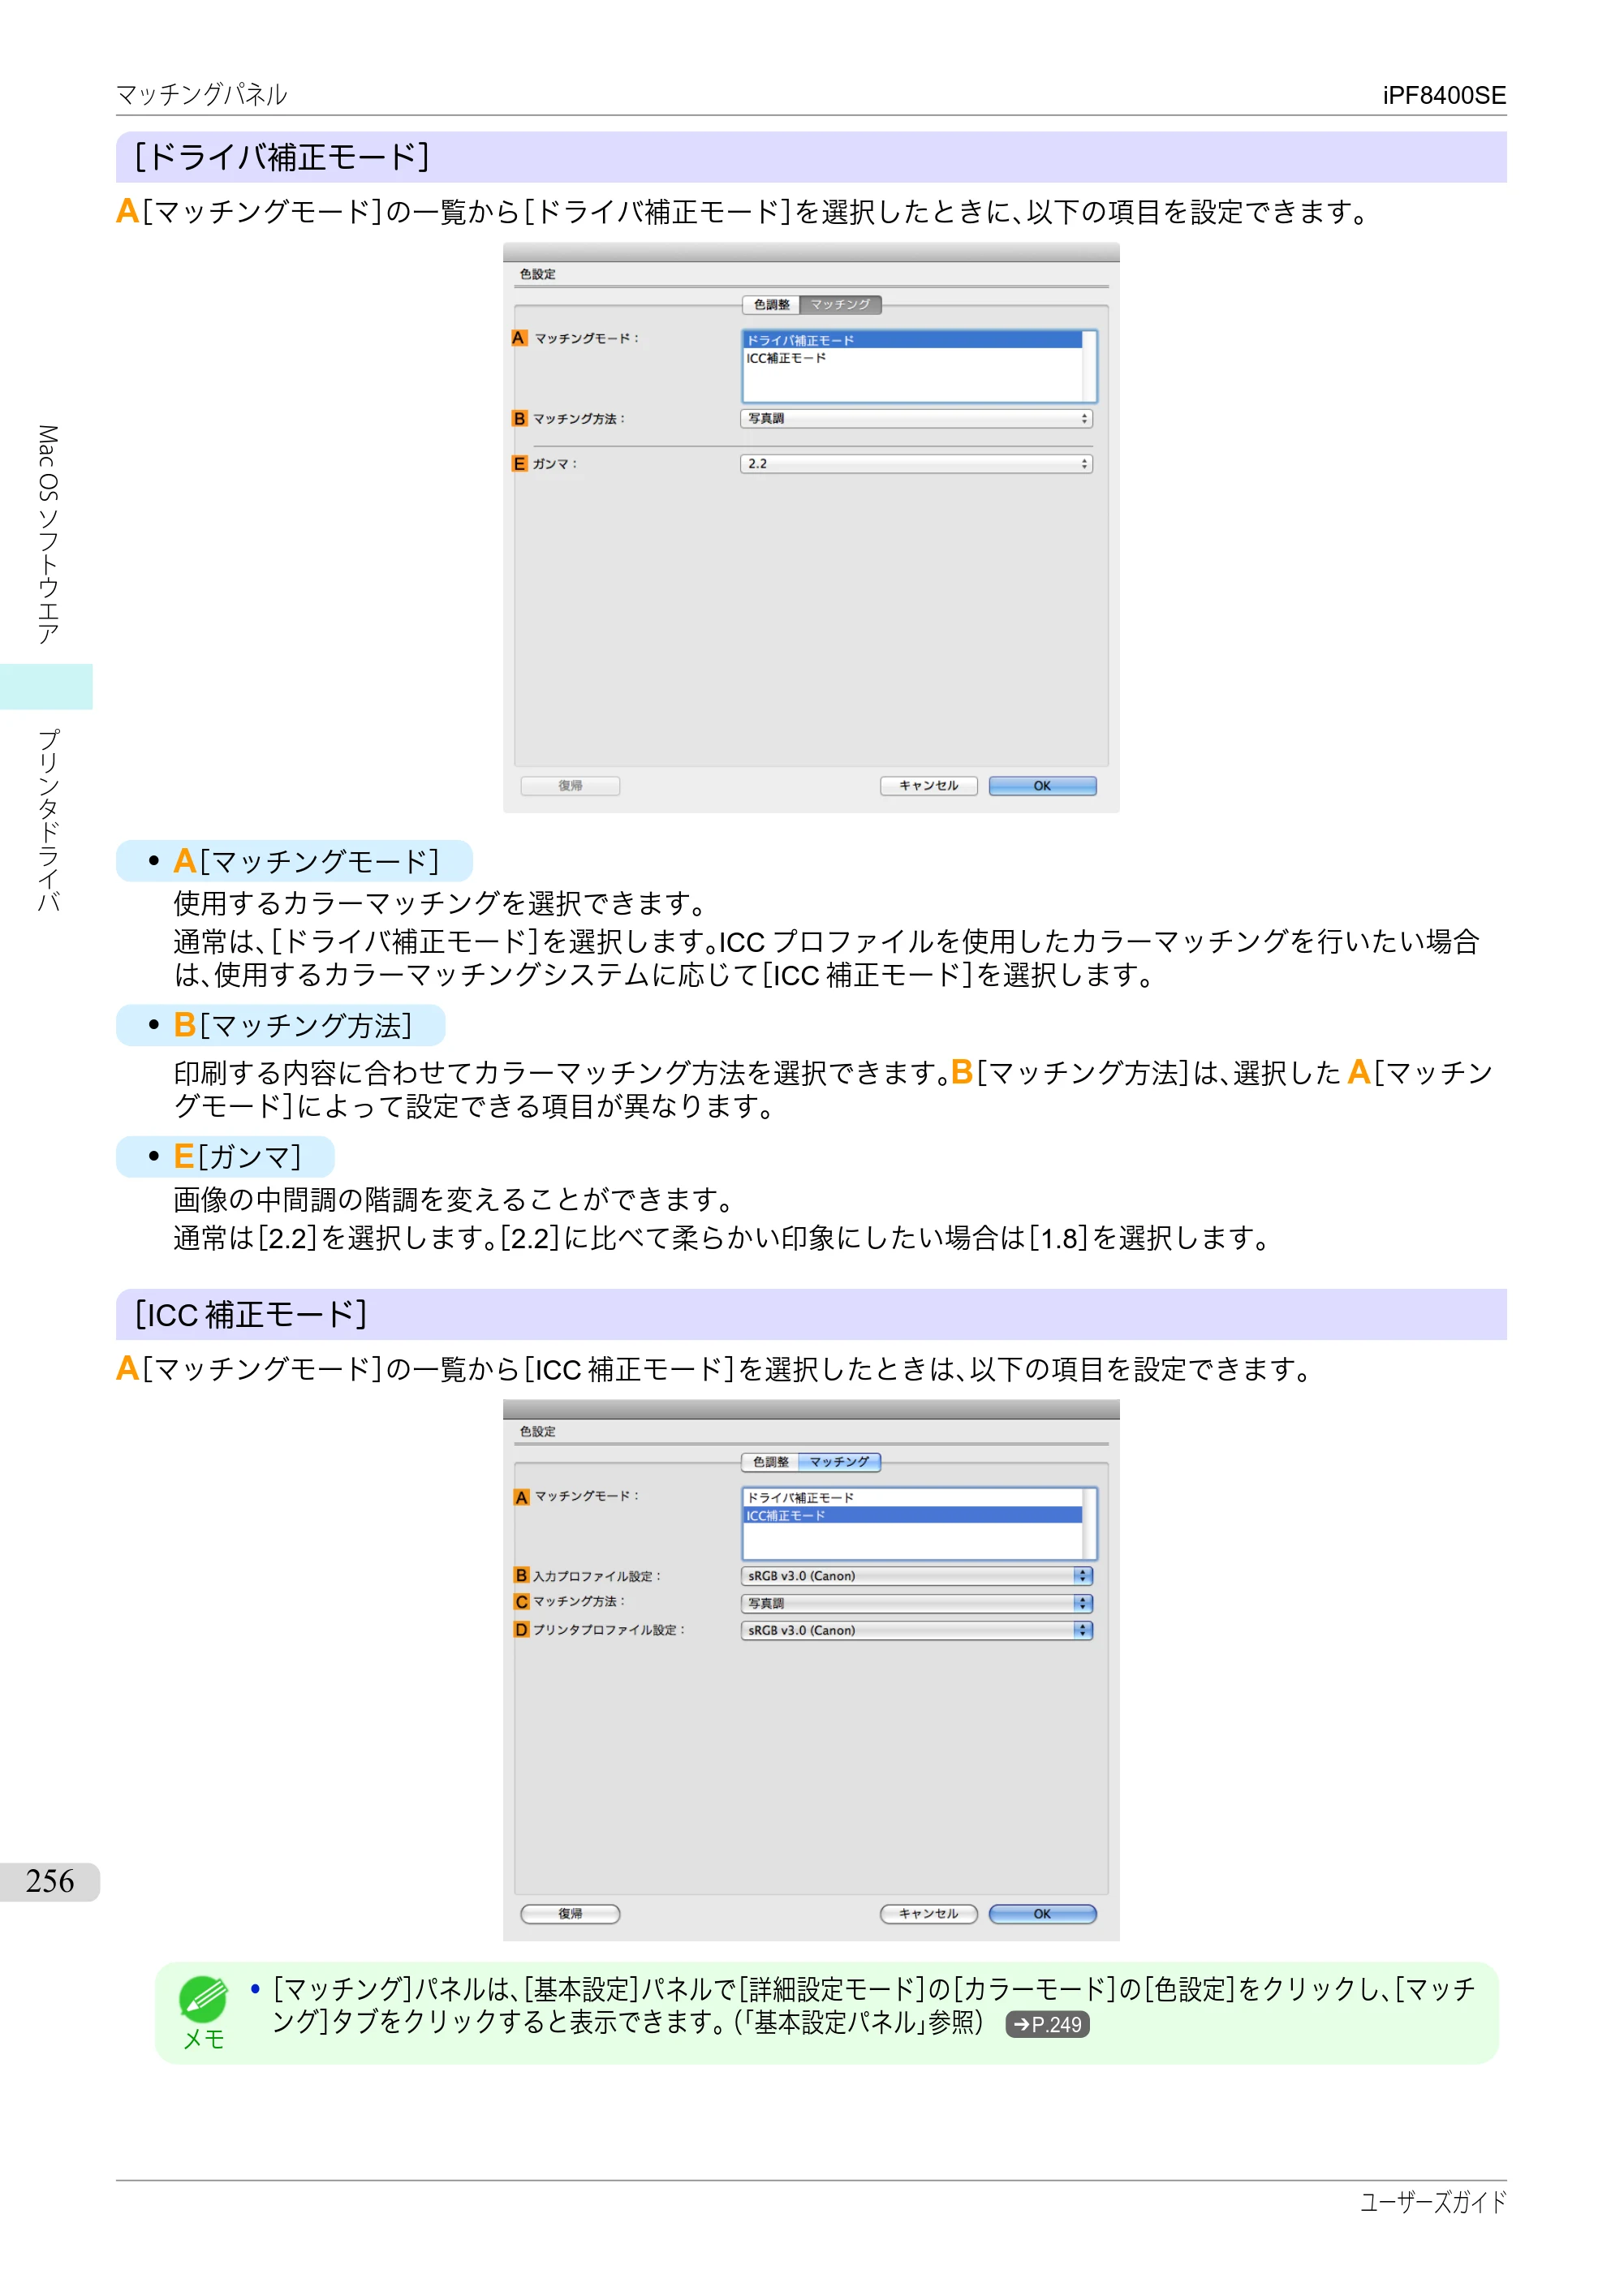Click the E[ガンマ] bullet heading
The width and height of the screenshot is (1624, 2296).
[x=237, y=1157]
